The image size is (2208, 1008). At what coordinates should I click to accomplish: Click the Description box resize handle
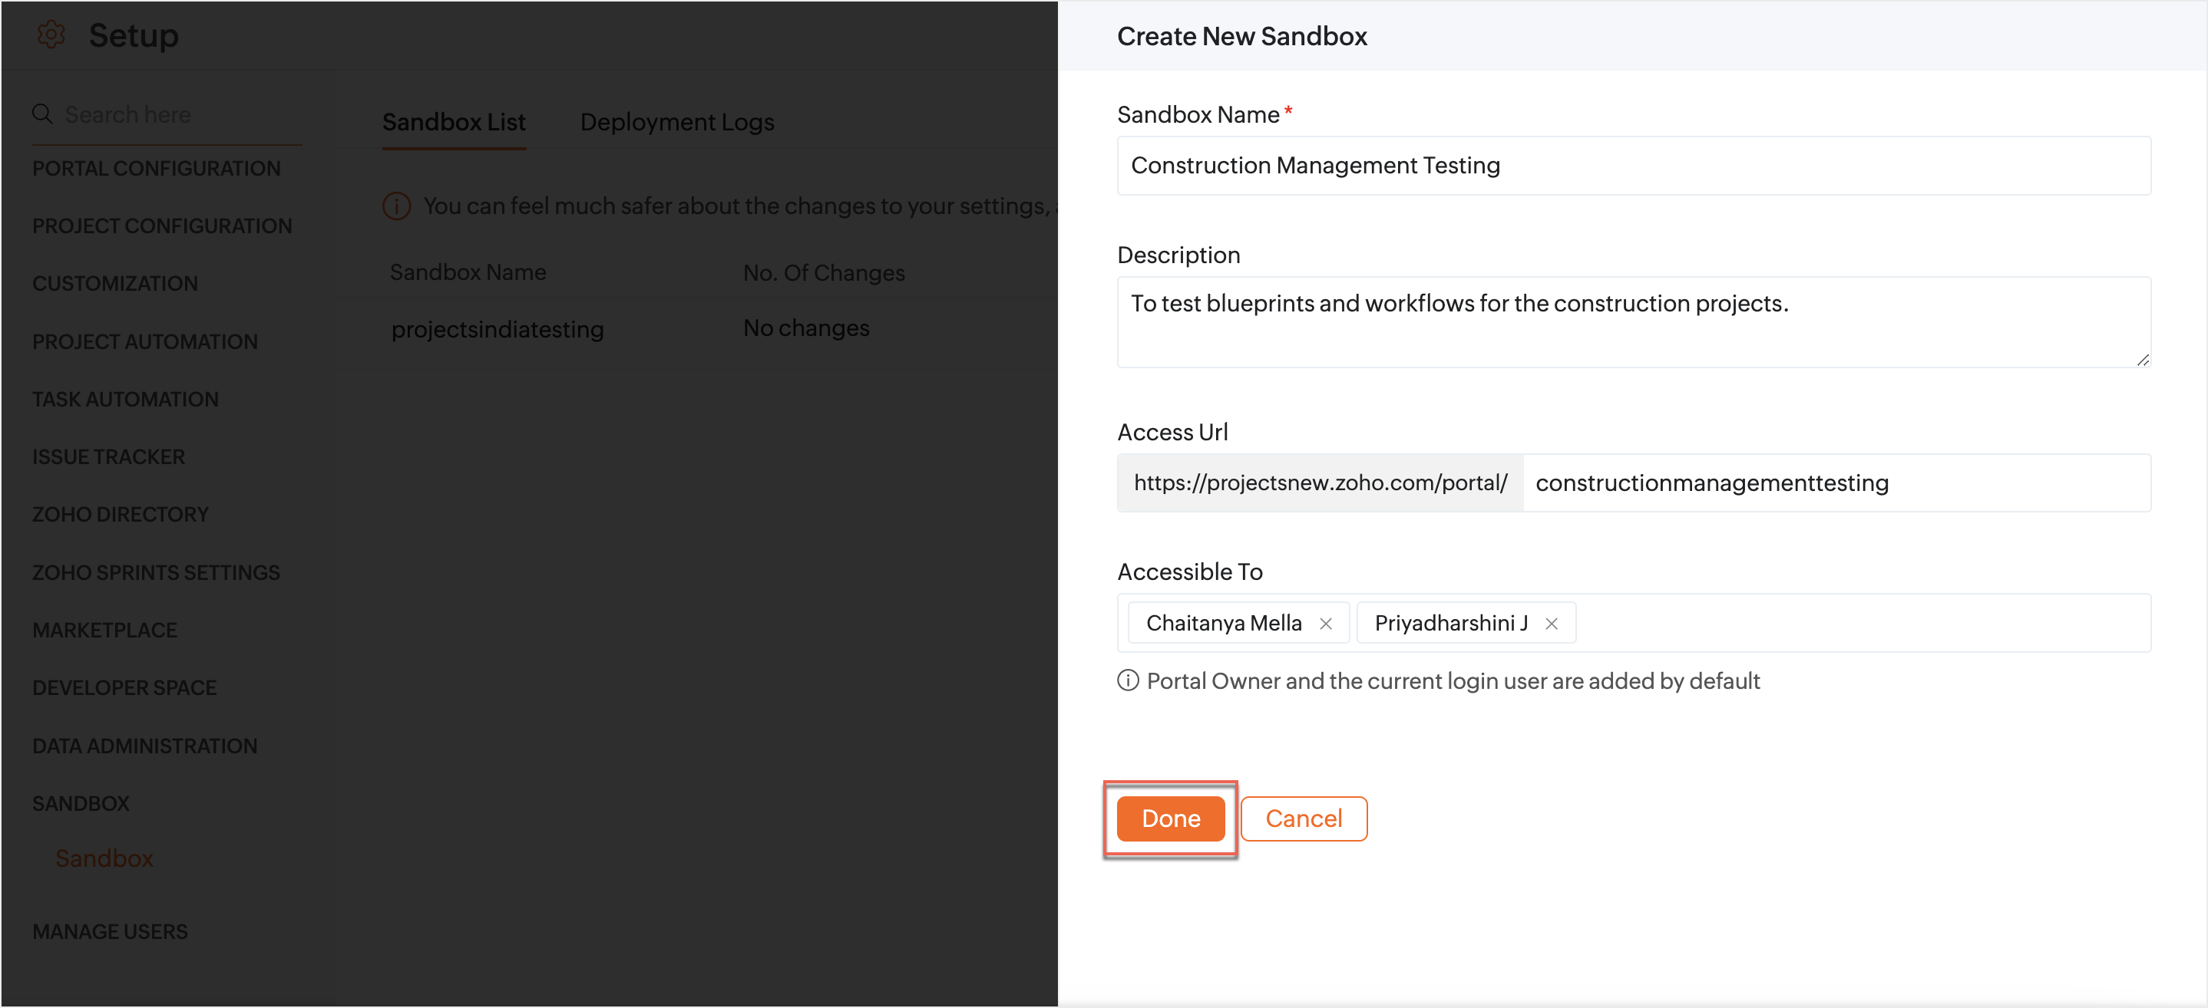point(2142,361)
